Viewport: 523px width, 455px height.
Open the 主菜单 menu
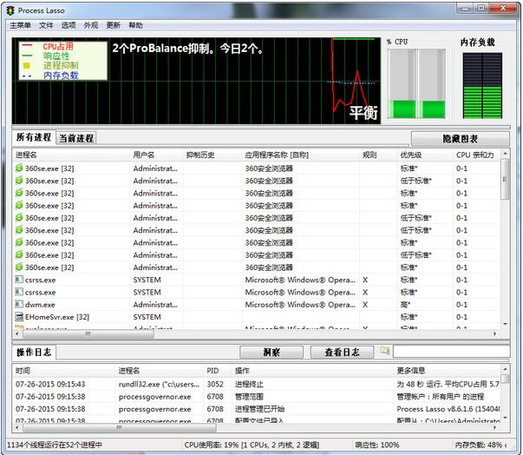point(20,25)
